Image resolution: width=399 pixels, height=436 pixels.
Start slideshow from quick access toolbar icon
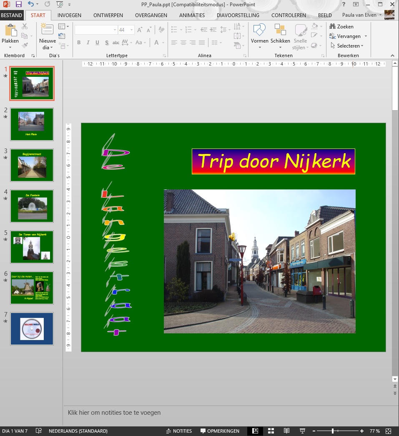tap(60, 4)
